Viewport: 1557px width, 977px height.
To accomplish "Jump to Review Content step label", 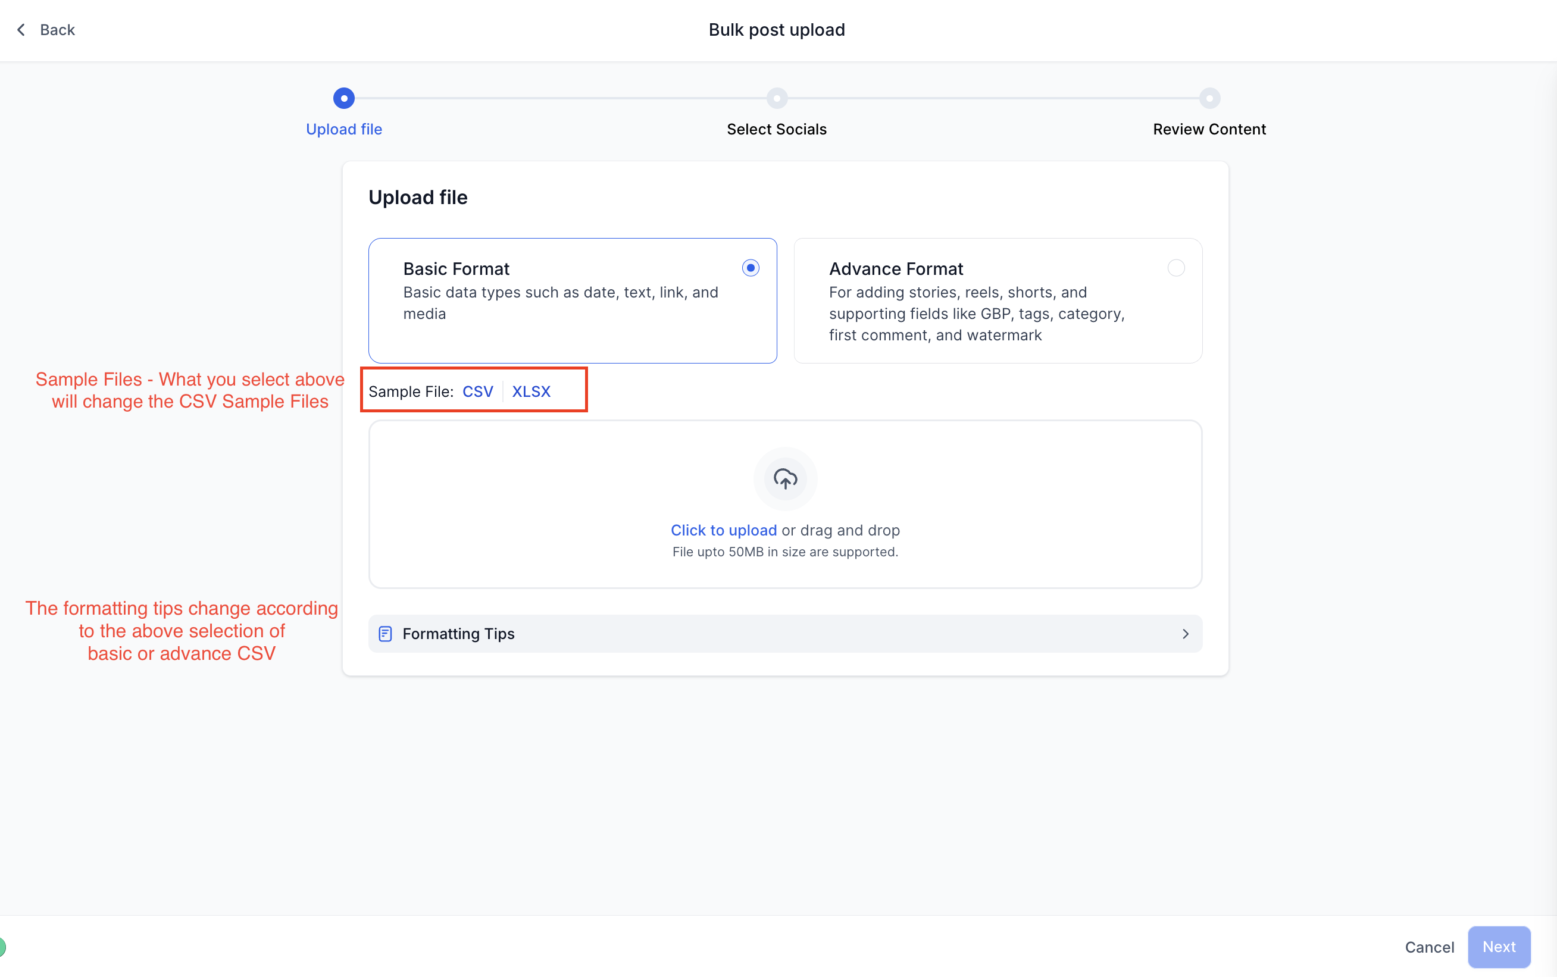I will pyautogui.click(x=1209, y=129).
